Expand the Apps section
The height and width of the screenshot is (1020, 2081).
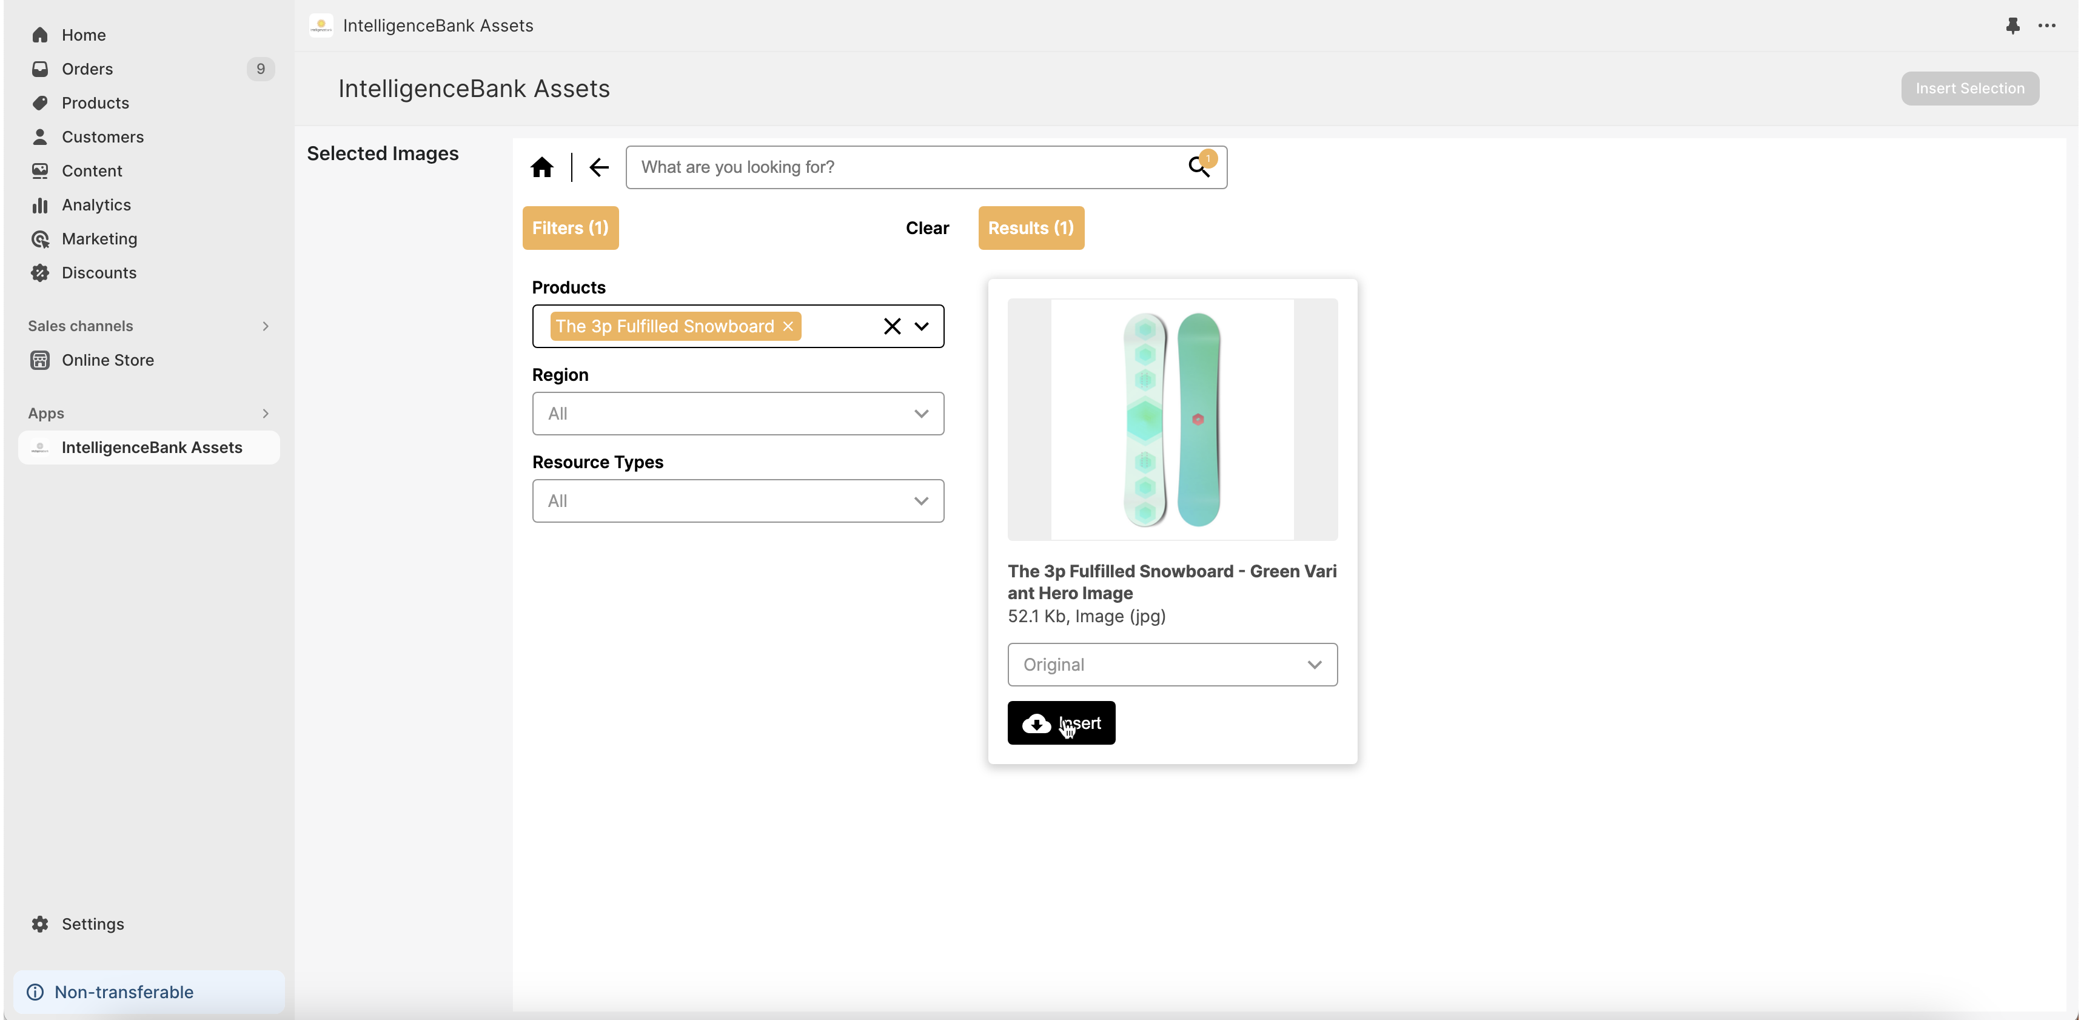[265, 414]
